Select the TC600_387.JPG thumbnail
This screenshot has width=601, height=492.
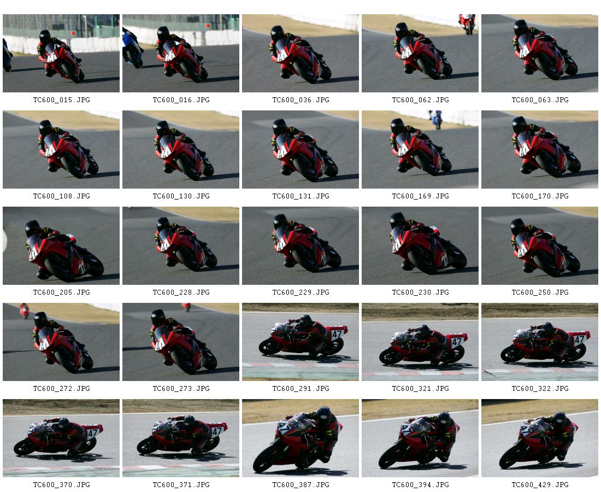pyautogui.click(x=300, y=438)
